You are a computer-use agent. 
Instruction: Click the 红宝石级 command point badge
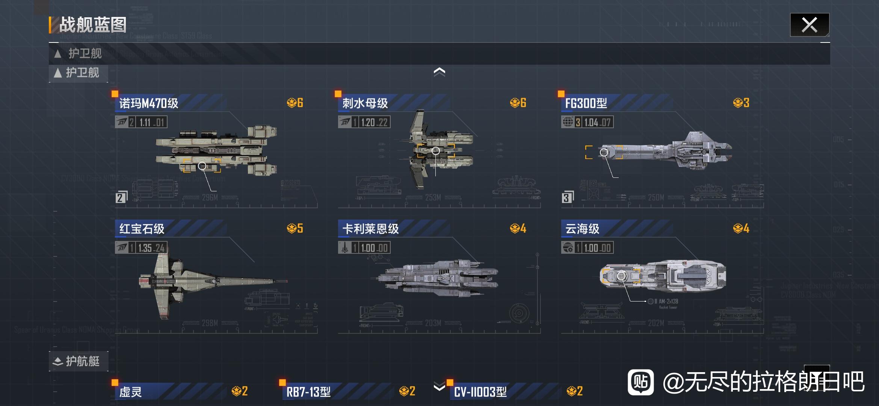coord(295,228)
